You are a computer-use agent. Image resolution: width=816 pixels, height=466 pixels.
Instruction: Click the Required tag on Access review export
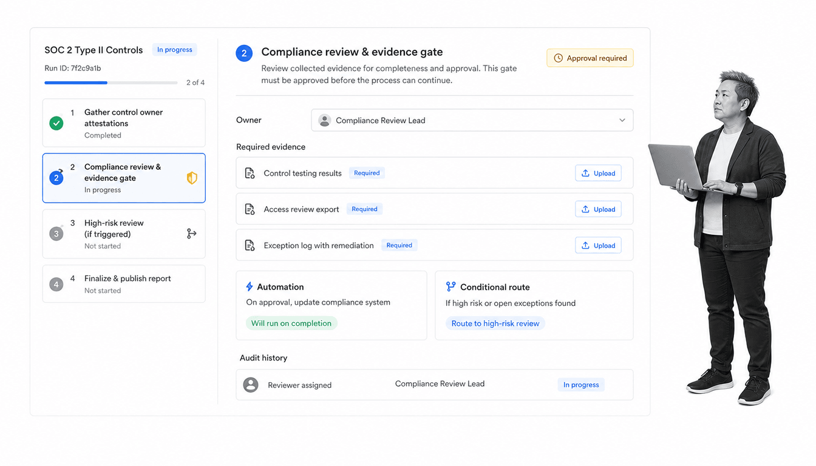[x=364, y=209]
